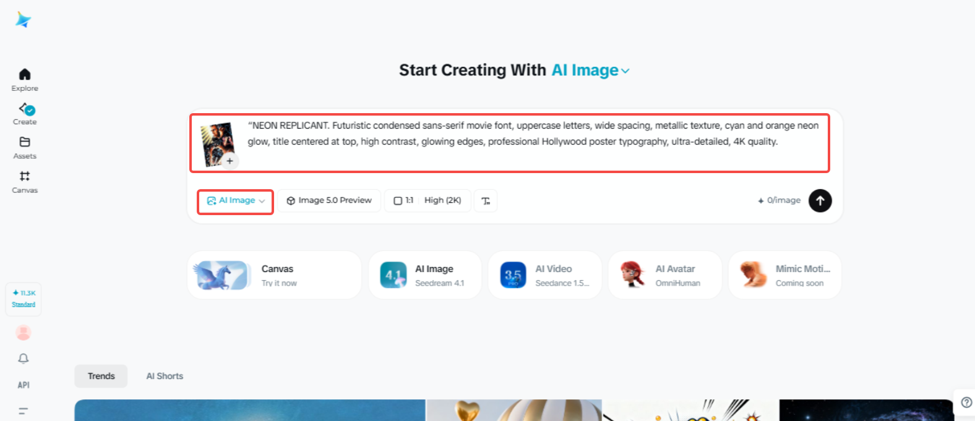Go to the Create section
Screen dimensions: 975x421
25,114
